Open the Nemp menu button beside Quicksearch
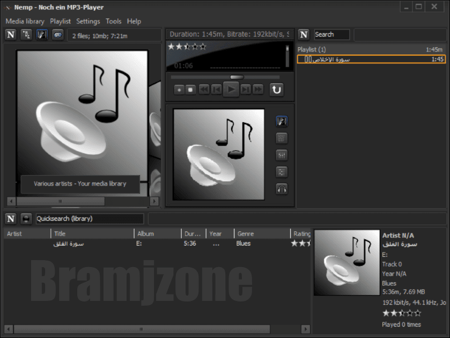The height and width of the screenshot is (338, 450). 11,219
